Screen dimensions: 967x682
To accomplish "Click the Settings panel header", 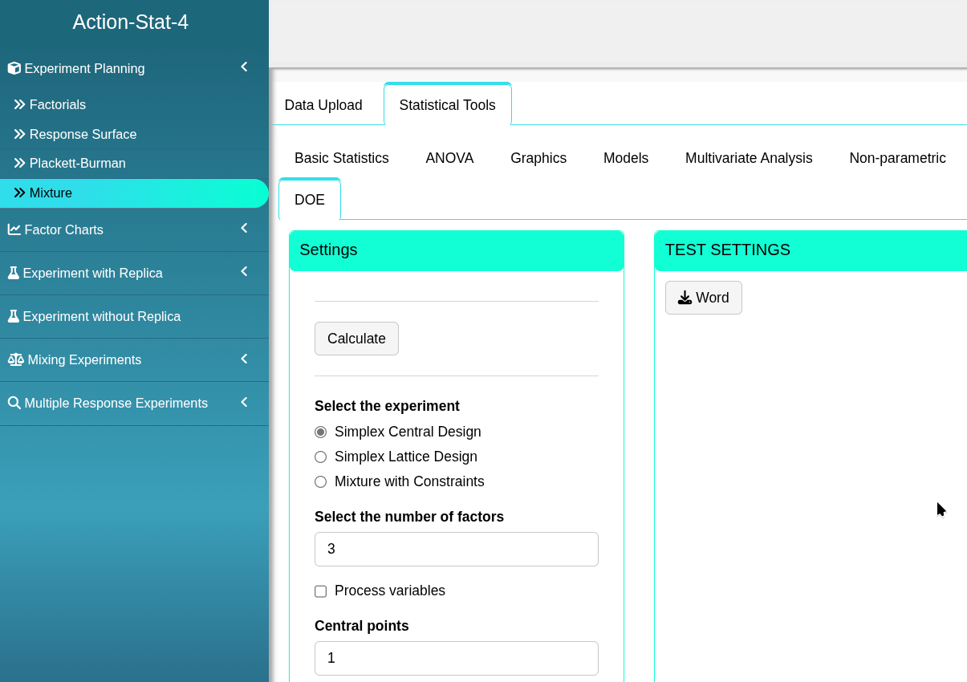I will tap(457, 250).
